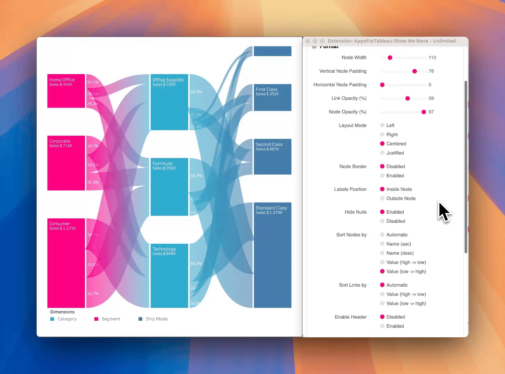Sort links by Value (low -> high)
The height and width of the screenshot is (374, 505).
coord(382,303)
